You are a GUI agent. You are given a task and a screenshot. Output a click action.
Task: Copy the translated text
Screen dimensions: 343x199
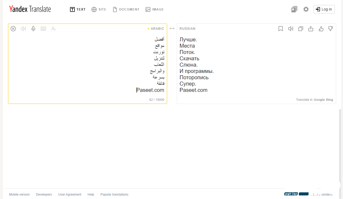301,29
